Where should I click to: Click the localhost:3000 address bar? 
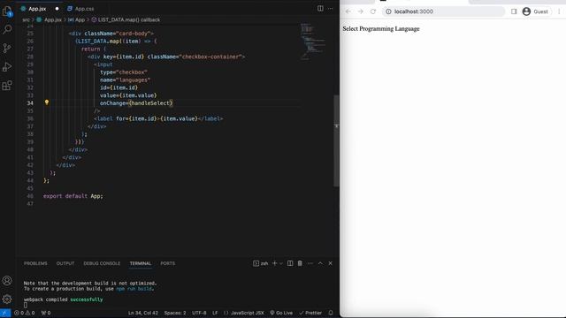click(x=444, y=11)
